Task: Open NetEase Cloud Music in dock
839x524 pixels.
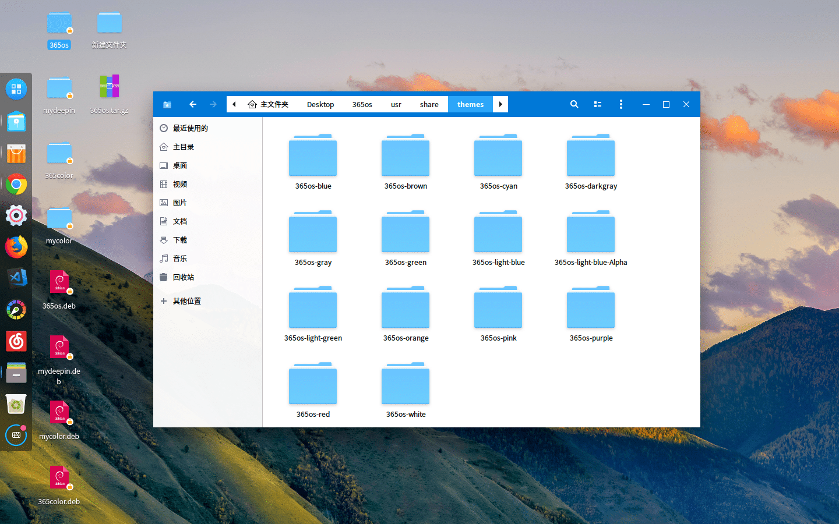Action: [x=16, y=341]
